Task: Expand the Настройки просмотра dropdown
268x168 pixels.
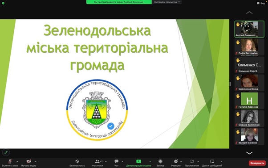Action: 166,2
